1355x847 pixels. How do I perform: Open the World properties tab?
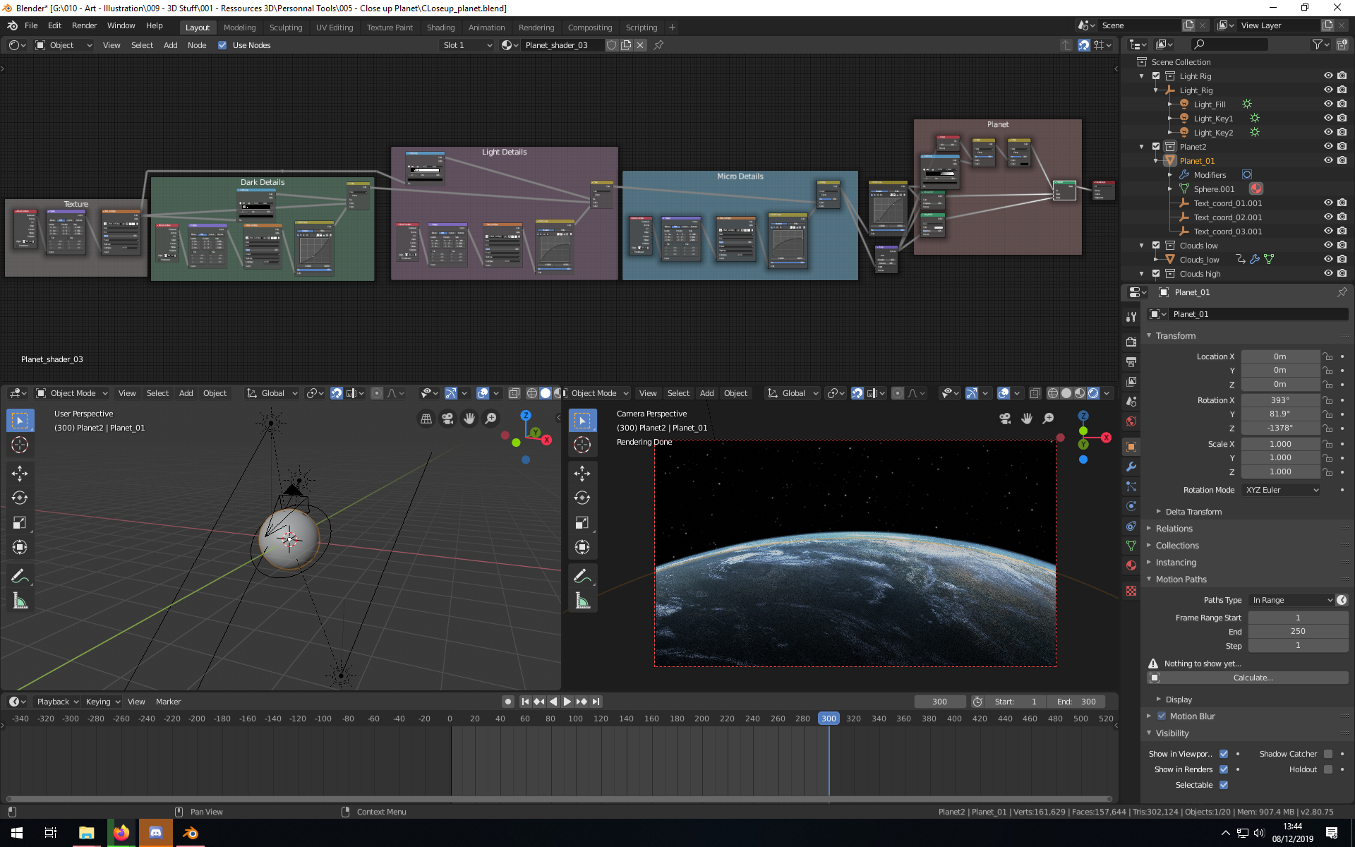[x=1131, y=421]
